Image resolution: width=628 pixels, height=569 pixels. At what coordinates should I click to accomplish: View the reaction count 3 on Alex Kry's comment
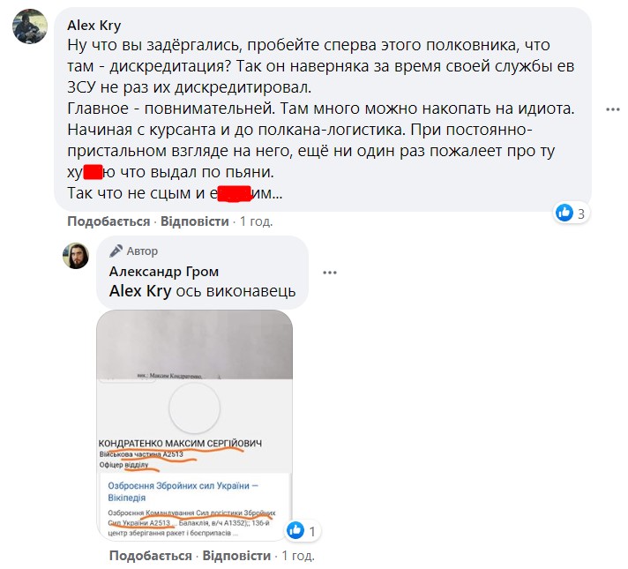click(x=581, y=213)
